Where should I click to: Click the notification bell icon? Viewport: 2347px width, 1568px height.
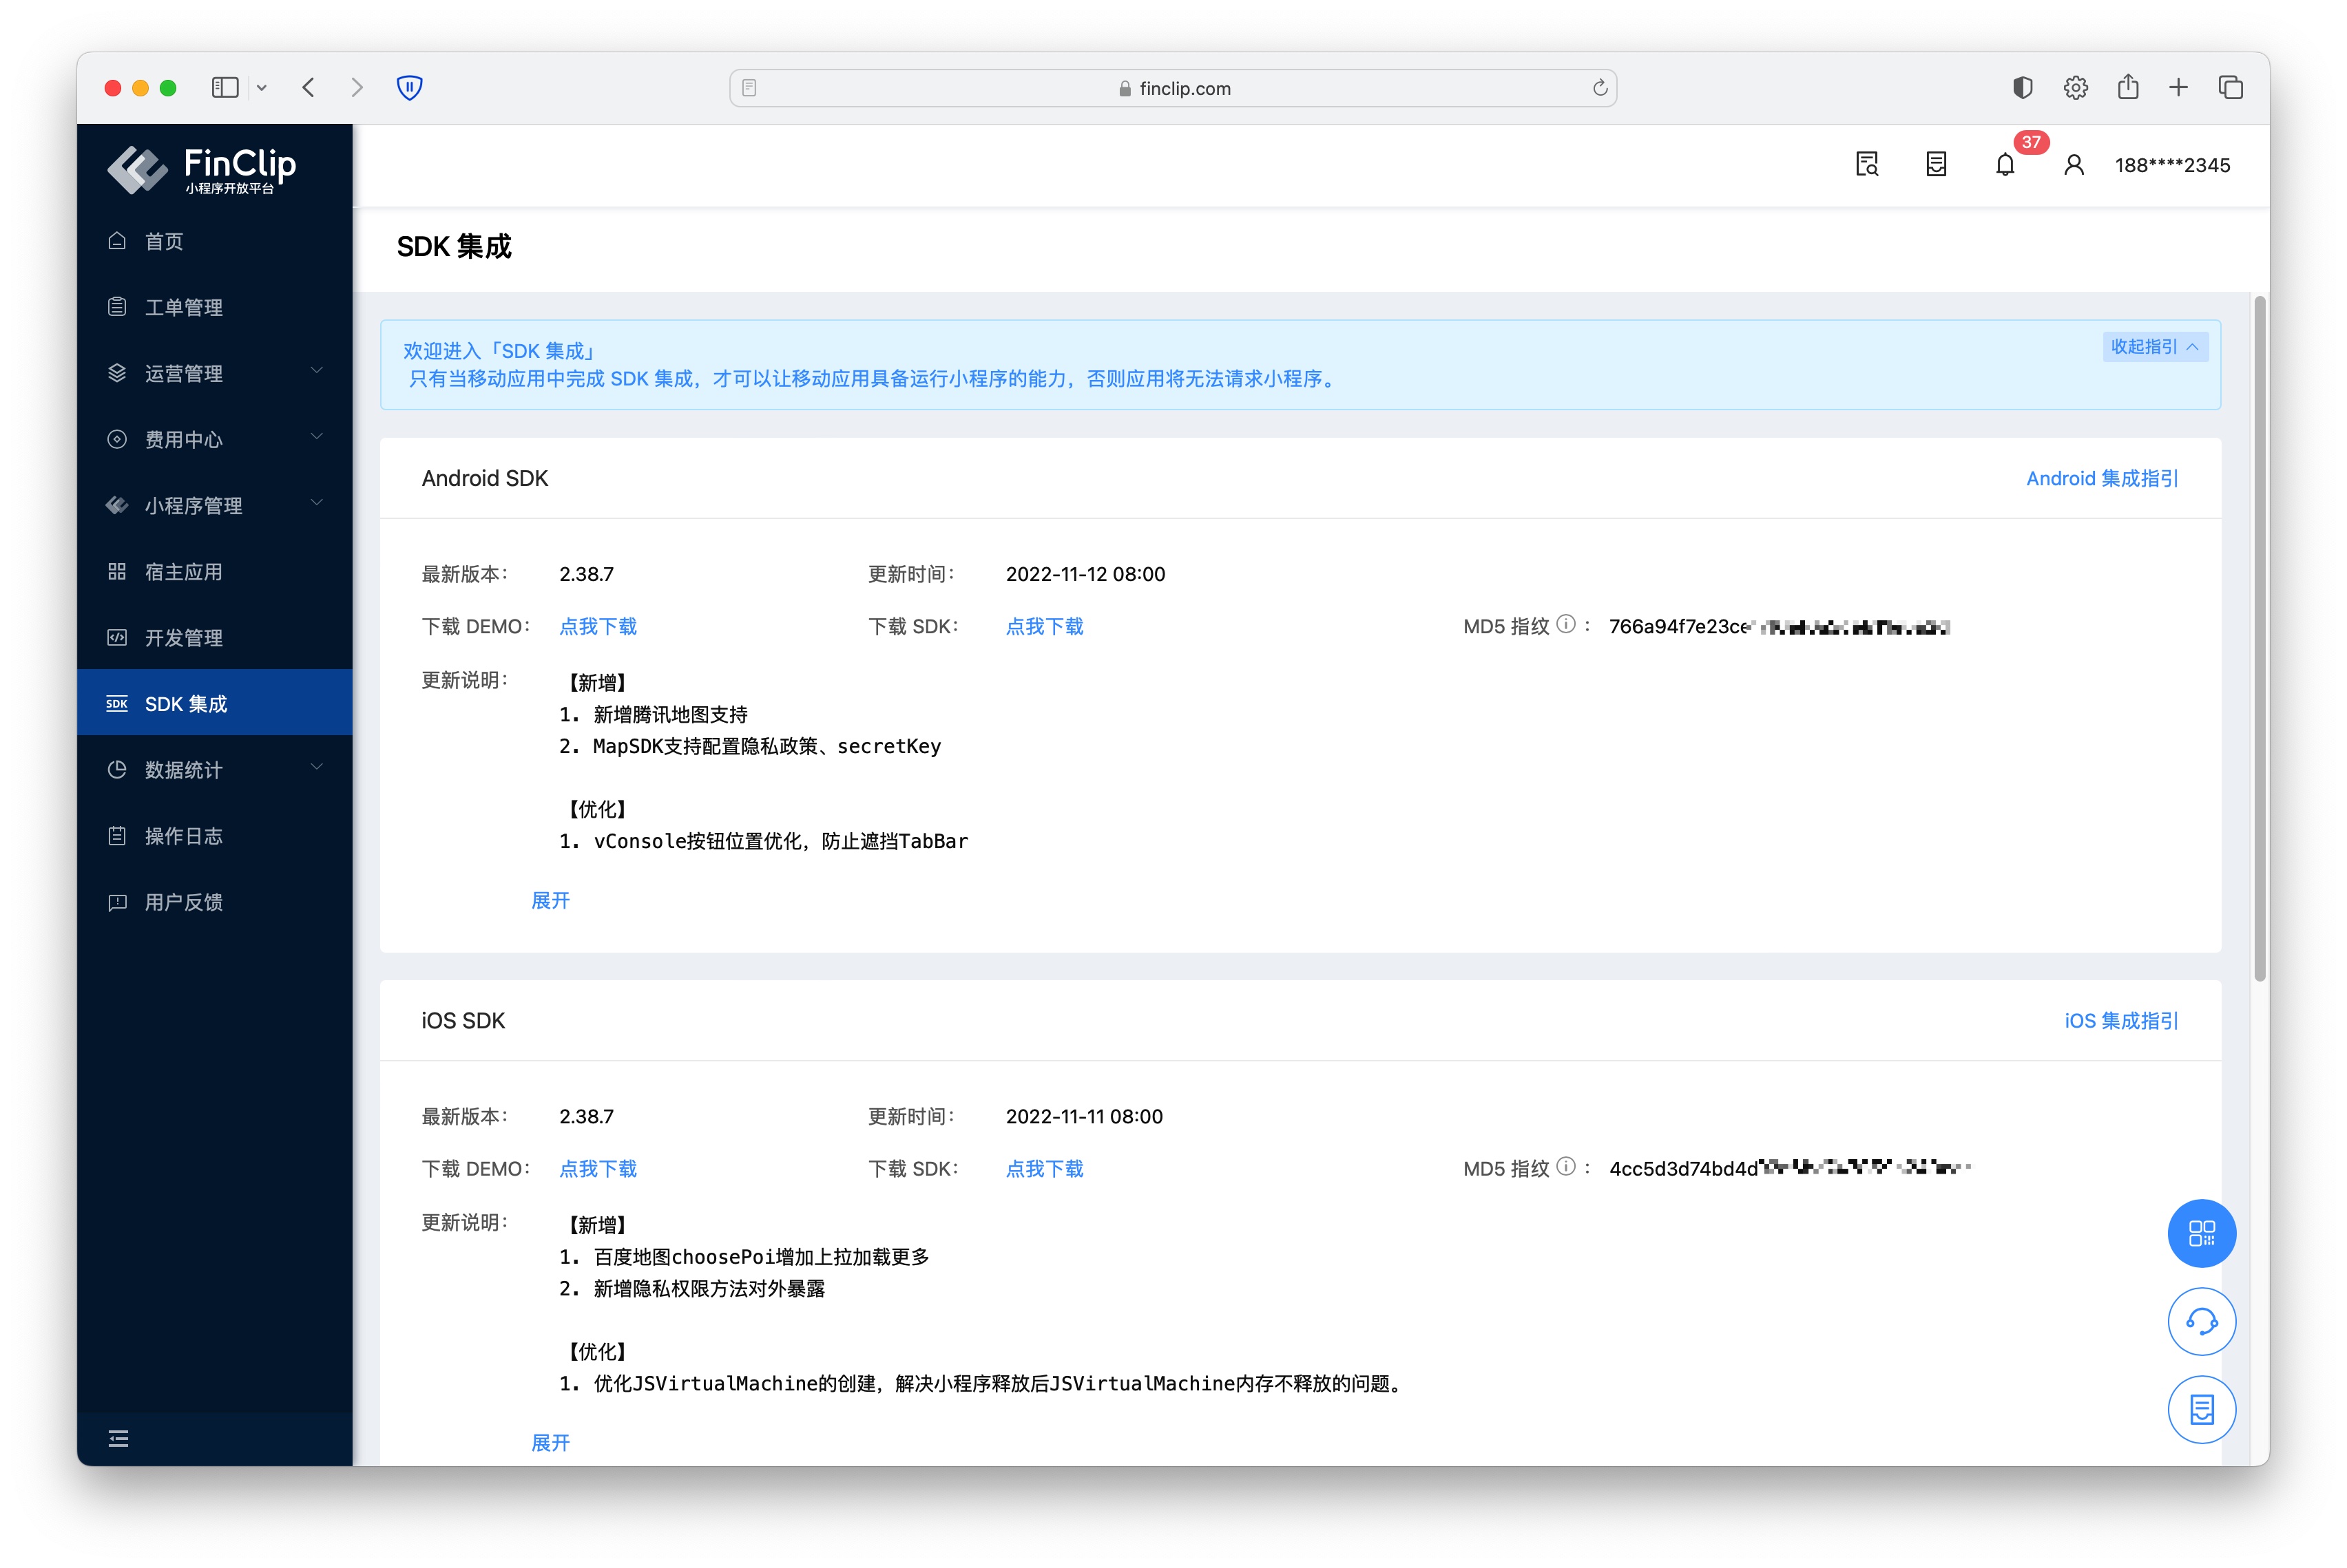click(x=2004, y=165)
